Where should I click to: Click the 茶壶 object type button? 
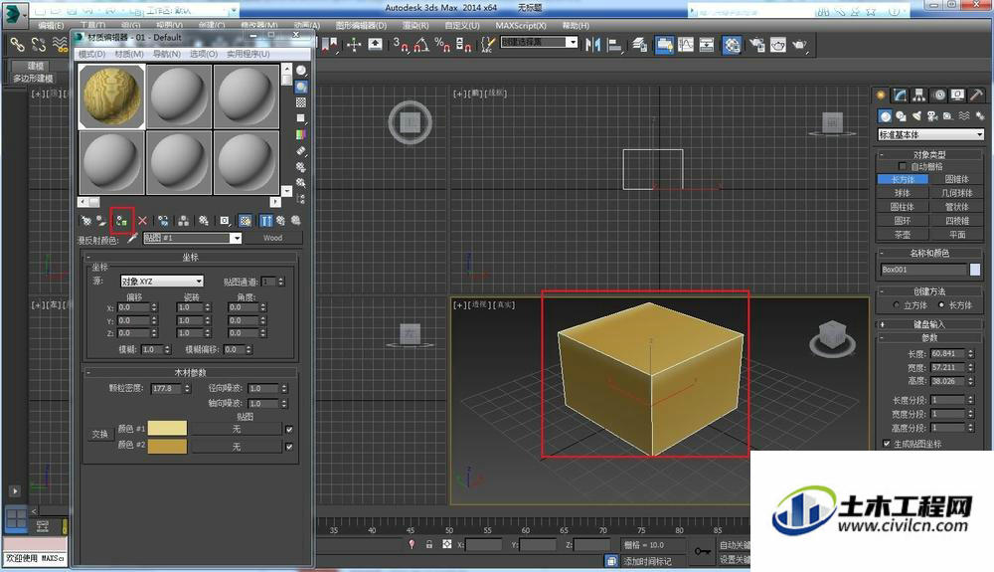tap(903, 235)
